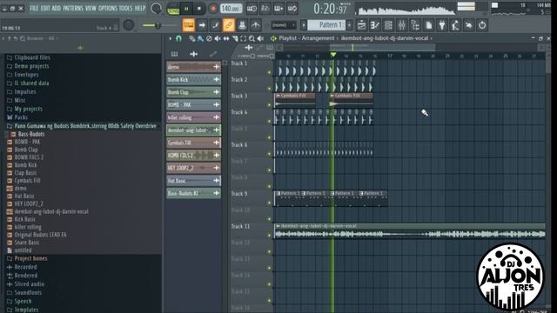Open the playlist options menu arrow
Image resolution: width=557 pixels, height=313 pixels.
171,38
